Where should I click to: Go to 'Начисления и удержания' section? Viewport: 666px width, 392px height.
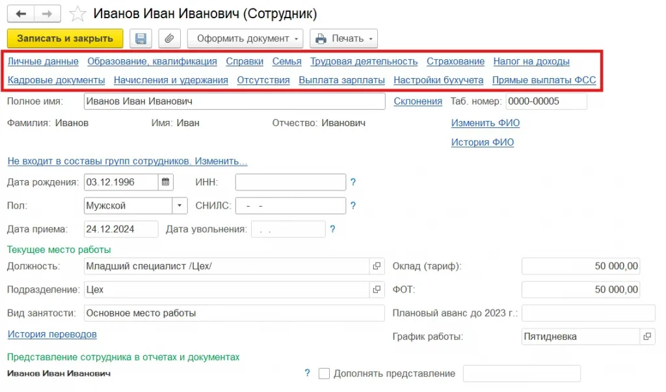(x=170, y=80)
